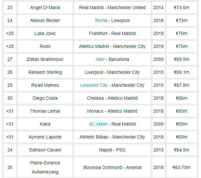Select the Diego Costa name cell
This screenshot has height=178, width=201.
[x=45, y=98]
